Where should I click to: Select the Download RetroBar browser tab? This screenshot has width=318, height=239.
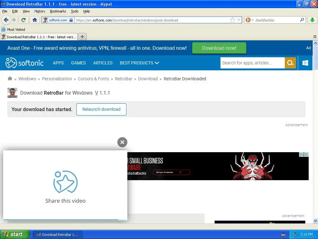[x=39, y=37]
